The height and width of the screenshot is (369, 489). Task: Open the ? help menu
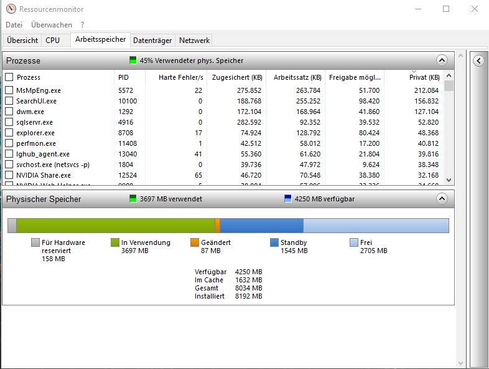coord(82,25)
